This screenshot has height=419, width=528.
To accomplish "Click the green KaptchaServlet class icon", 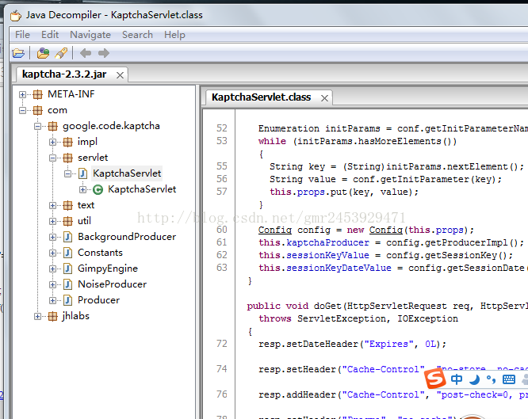I will (x=98, y=190).
